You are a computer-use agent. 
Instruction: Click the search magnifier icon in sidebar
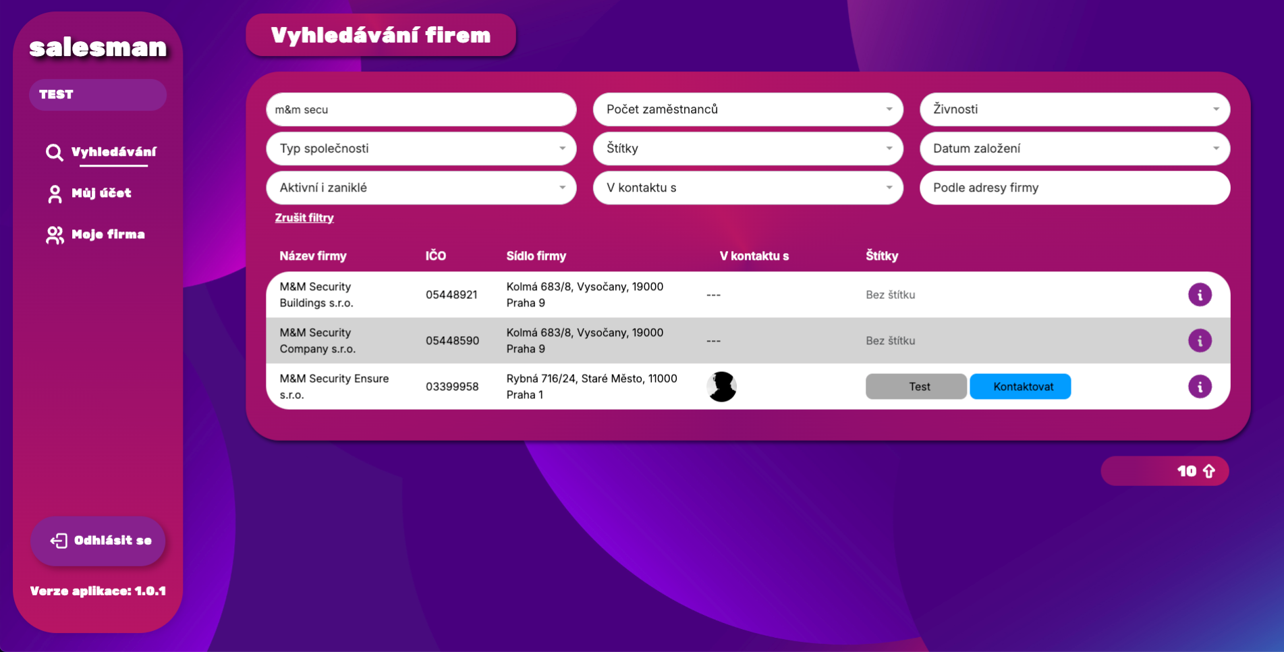54,153
